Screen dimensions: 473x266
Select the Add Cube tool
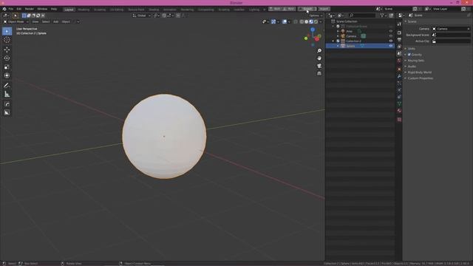pyautogui.click(x=7, y=104)
